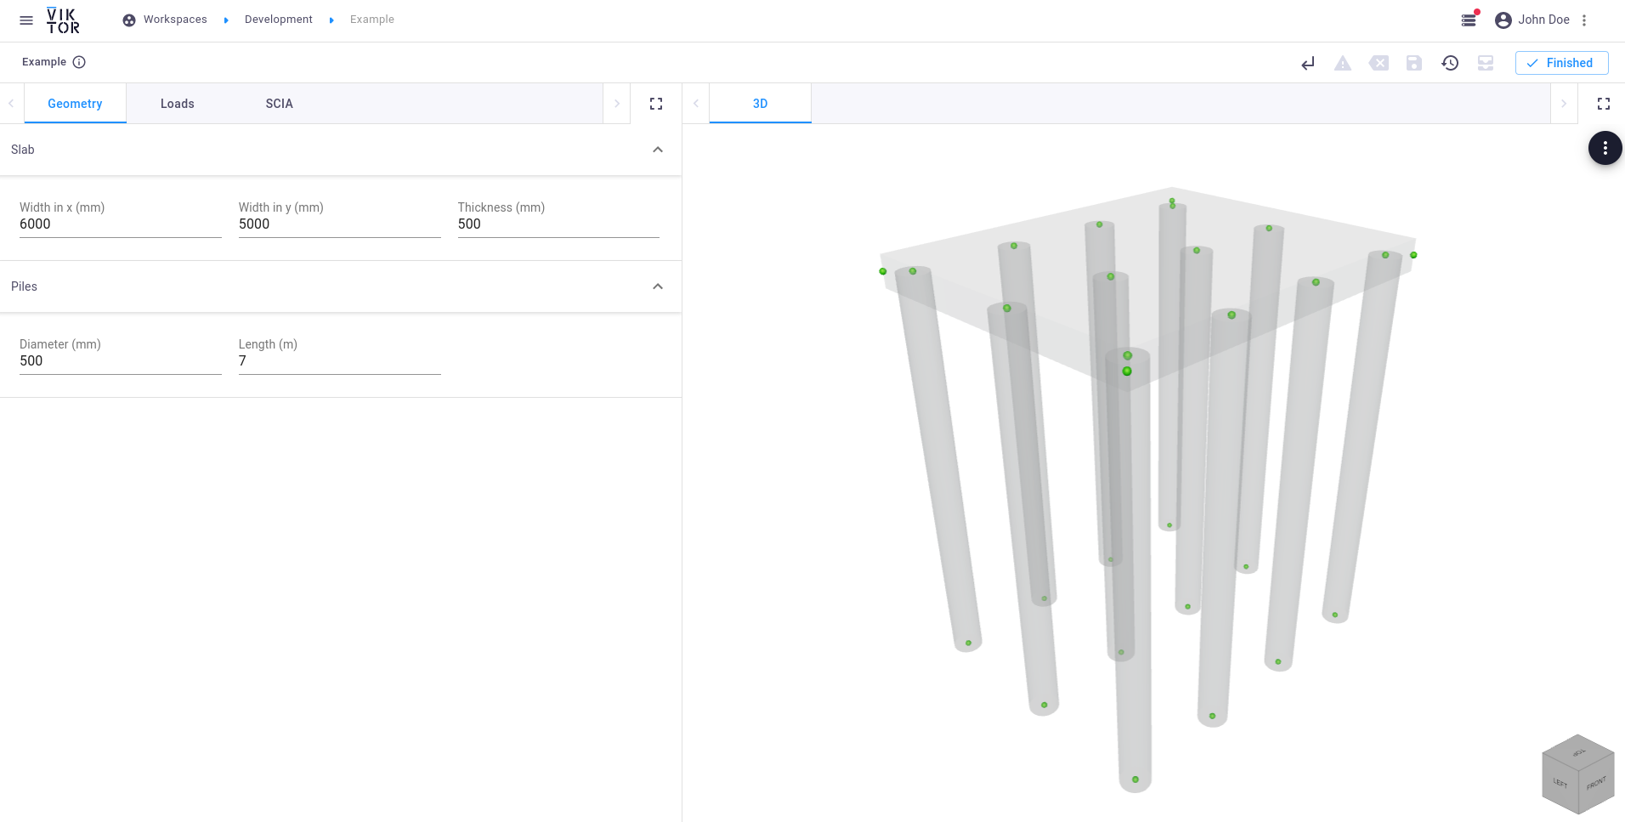Expand the parameter panel to fullscreen
Image resolution: width=1625 pixels, height=822 pixels.
tap(656, 104)
